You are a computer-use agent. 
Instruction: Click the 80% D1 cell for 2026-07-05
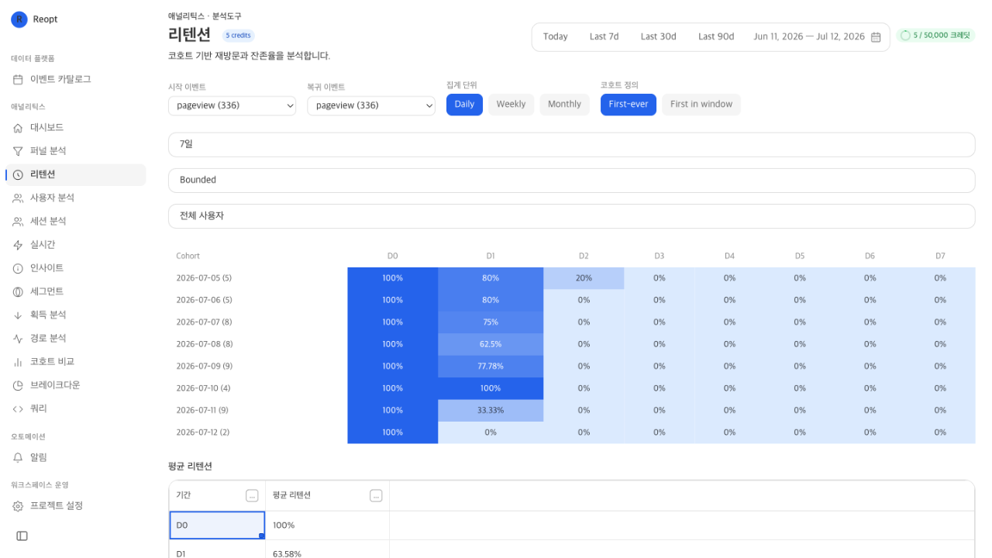491,278
